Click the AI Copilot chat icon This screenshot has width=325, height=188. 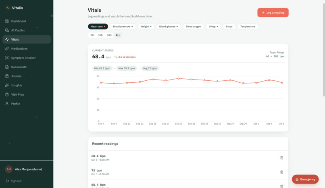click(7, 30)
